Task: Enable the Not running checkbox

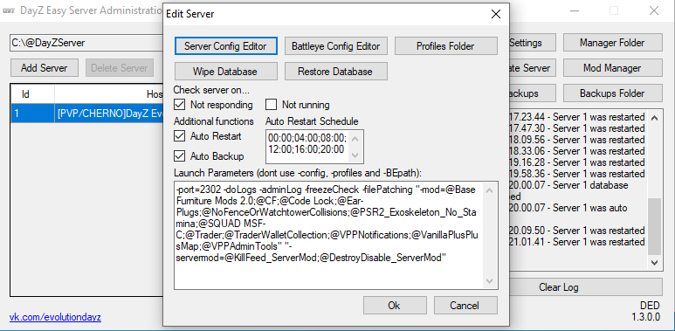Action: (x=271, y=105)
